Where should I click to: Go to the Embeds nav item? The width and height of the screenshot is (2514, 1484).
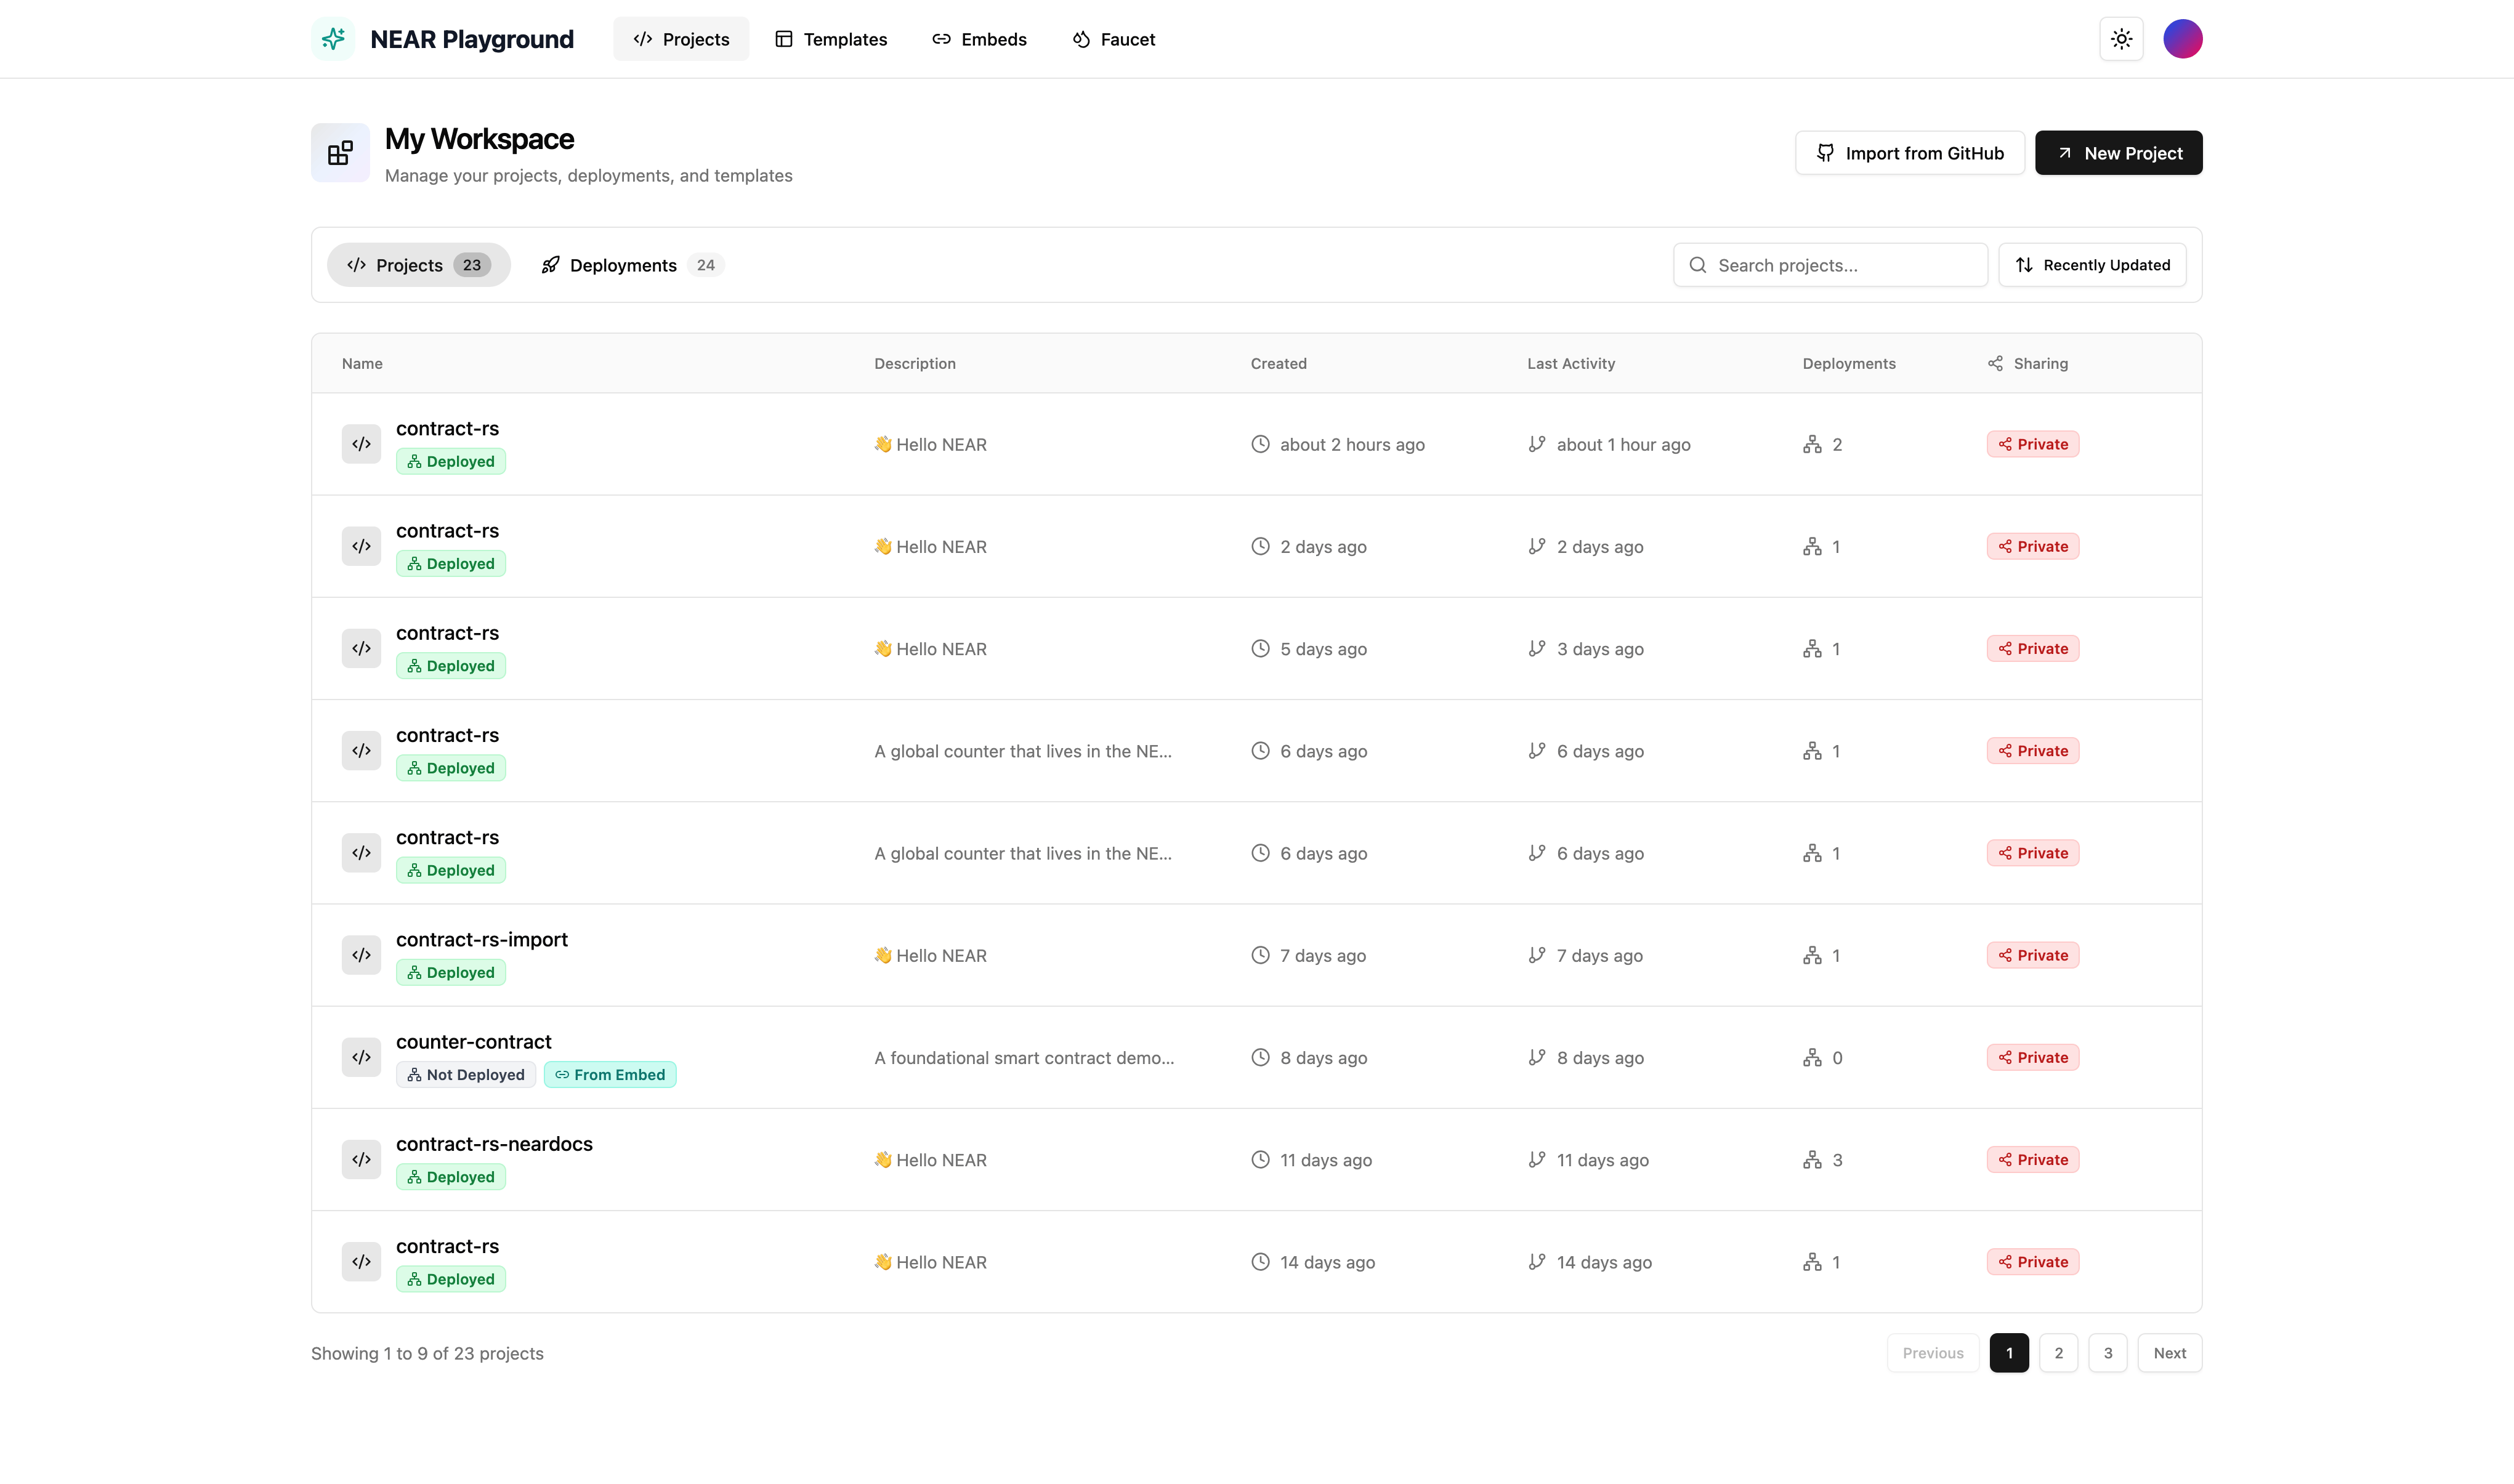[x=979, y=39]
